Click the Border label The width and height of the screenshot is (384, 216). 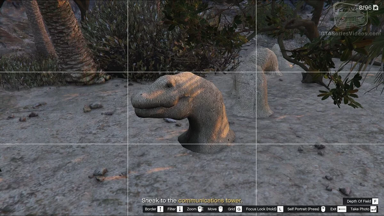tap(150, 209)
